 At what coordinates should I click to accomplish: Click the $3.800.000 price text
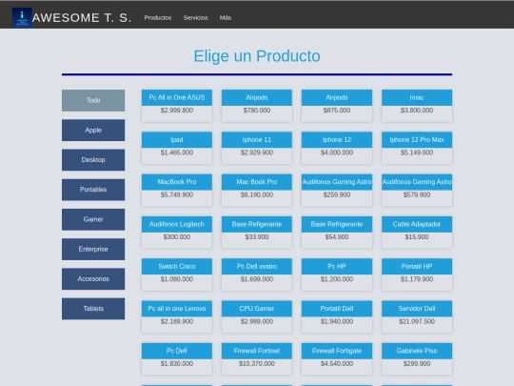coord(417,111)
